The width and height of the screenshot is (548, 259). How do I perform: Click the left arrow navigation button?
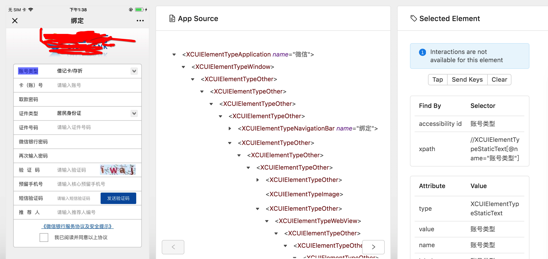point(173,247)
